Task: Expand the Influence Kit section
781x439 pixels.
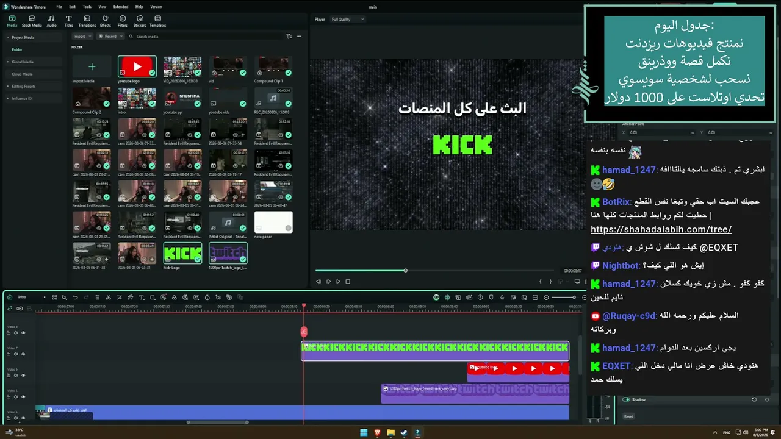Action: click(x=8, y=99)
